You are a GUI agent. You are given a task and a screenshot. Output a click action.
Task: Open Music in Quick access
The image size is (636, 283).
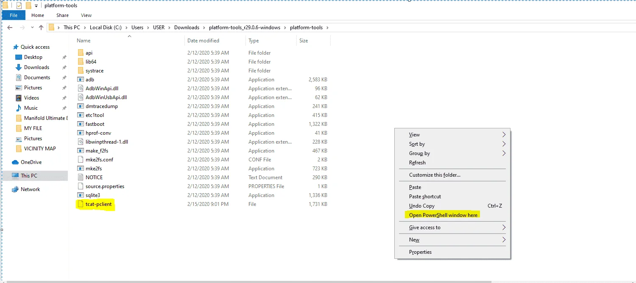tap(31, 108)
